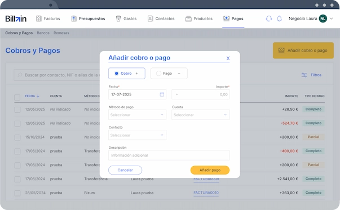Viewport: 340px width, 210px height.
Task: Expand the Negocio Laura account menu chevron
Action: tap(331, 19)
